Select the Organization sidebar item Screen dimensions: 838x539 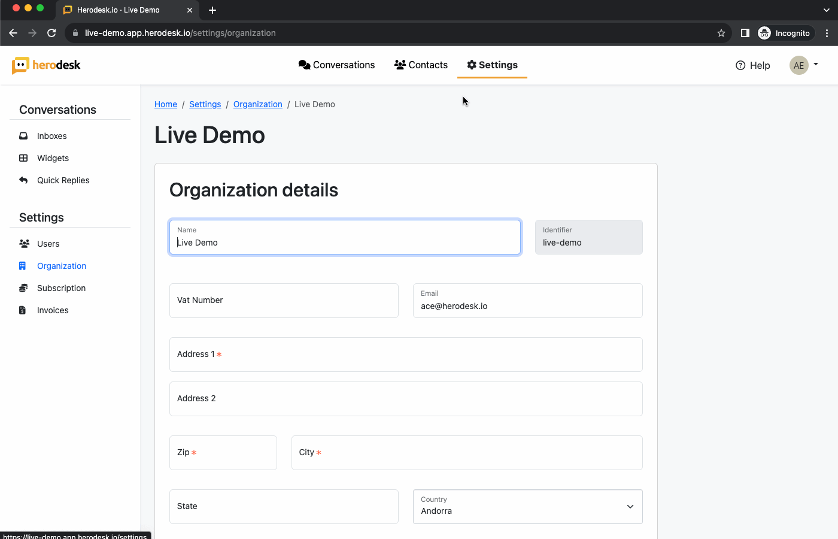pos(61,266)
